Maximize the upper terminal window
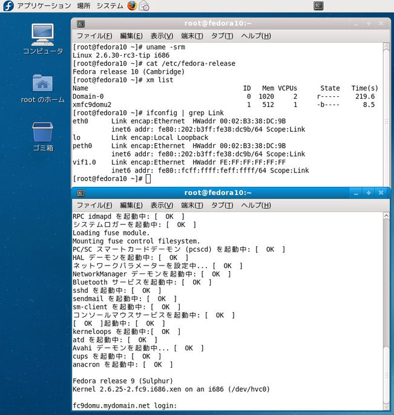 click(369, 24)
